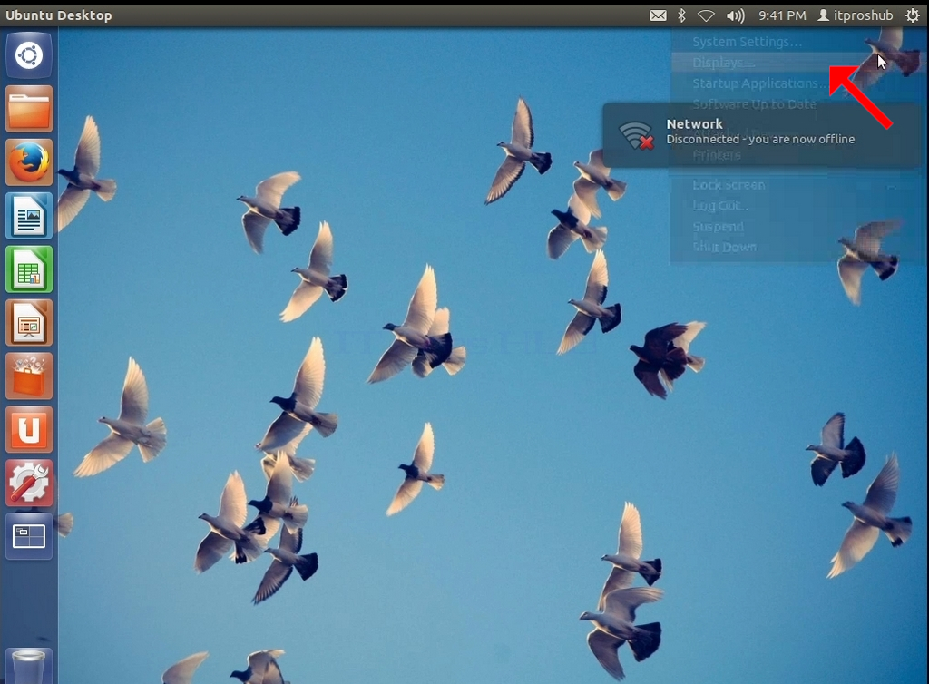The height and width of the screenshot is (684, 929).
Task: Open the Files folder launcher icon
Action: pos(29,109)
